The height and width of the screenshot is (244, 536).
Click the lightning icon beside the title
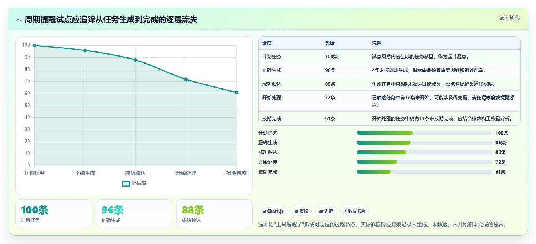click(x=19, y=20)
